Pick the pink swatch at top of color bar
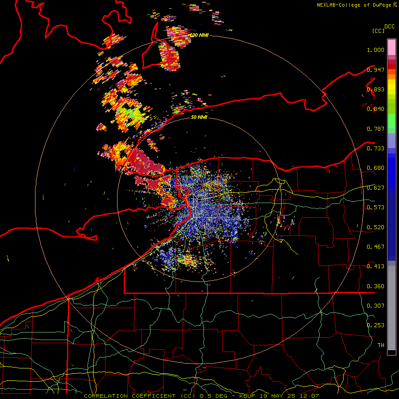This screenshot has height=399, width=399. tap(391, 47)
